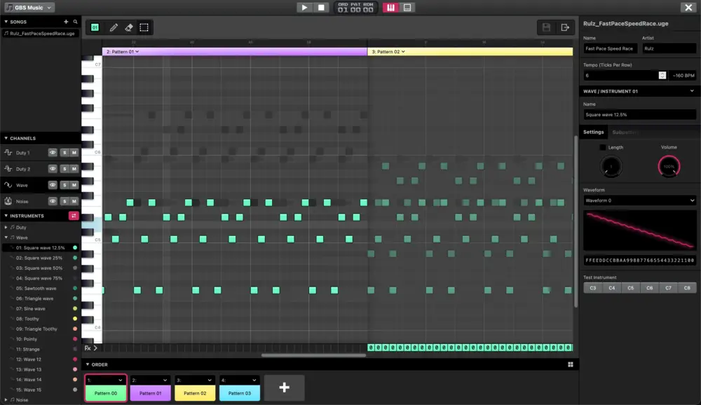Image resolution: width=701 pixels, height=405 pixels.
Task: Switch to piano roll view
Action: click(x=390, y=8)
